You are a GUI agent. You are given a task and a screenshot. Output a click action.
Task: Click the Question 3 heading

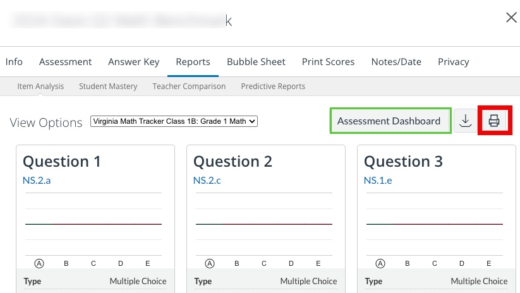[x=403, y=162]
